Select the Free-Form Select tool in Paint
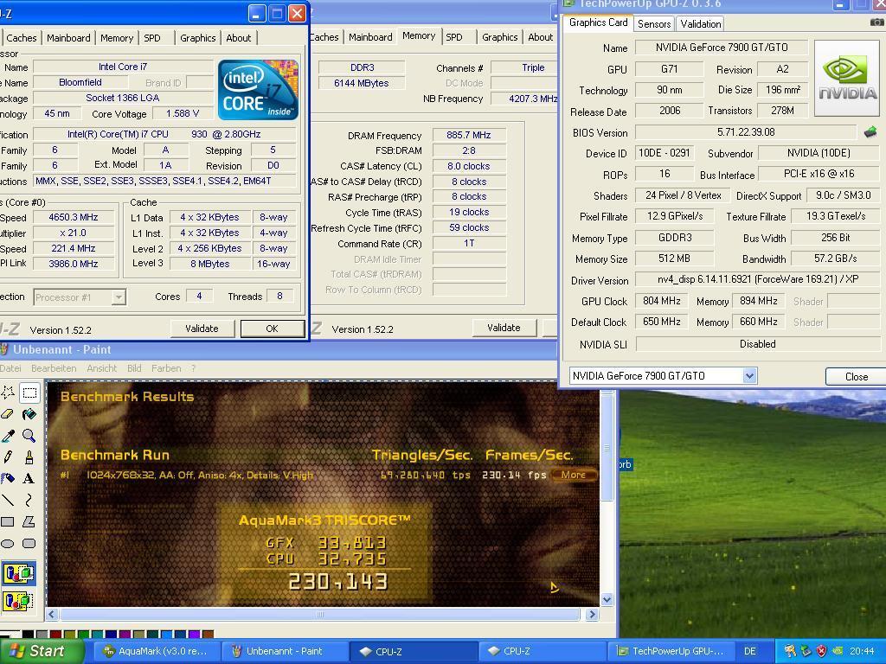The image size is (886, 664). 8,392
